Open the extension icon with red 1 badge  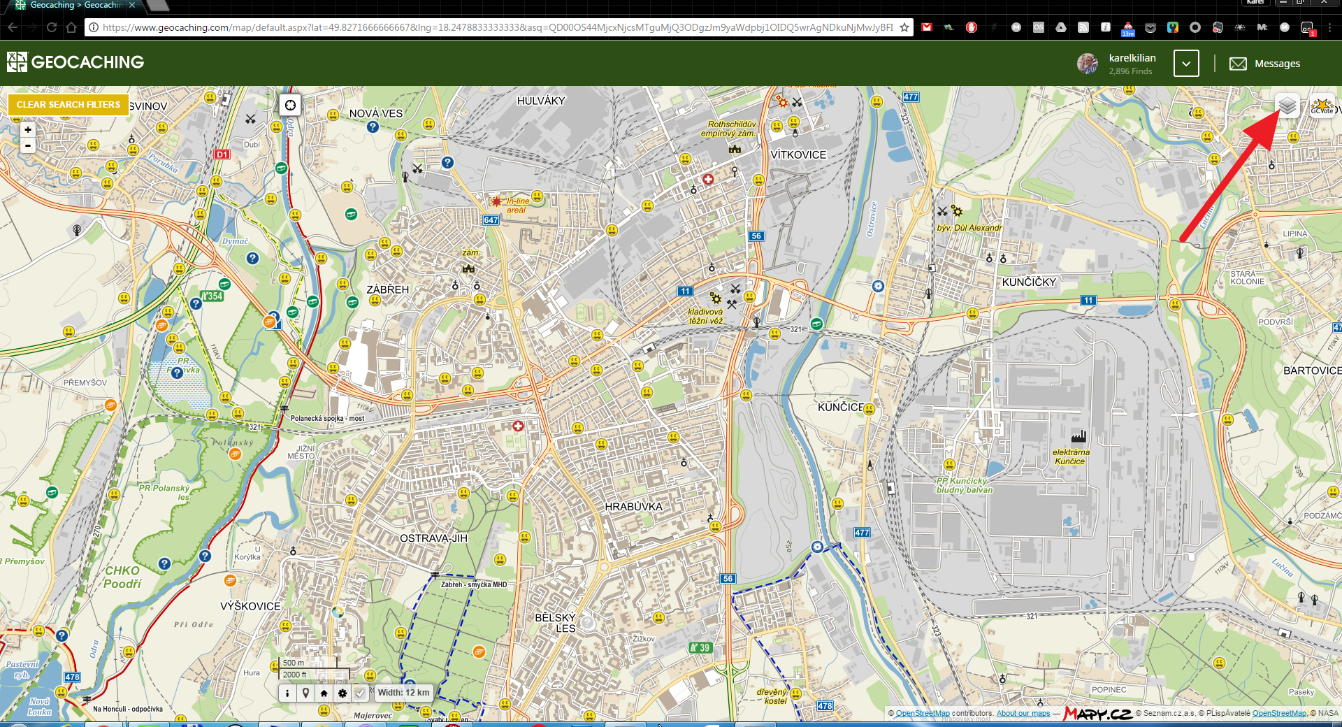1308,28
